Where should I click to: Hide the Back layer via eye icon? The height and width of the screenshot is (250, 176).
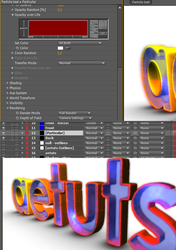click(4, 138)
